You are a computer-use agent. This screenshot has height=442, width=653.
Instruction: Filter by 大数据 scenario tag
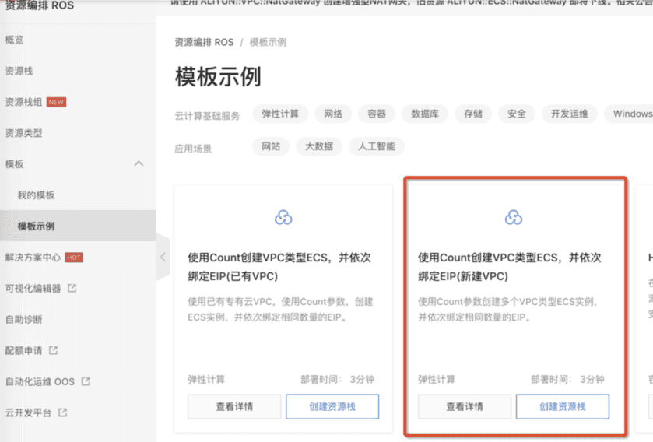pyautogui.click(x=319, y=146)
